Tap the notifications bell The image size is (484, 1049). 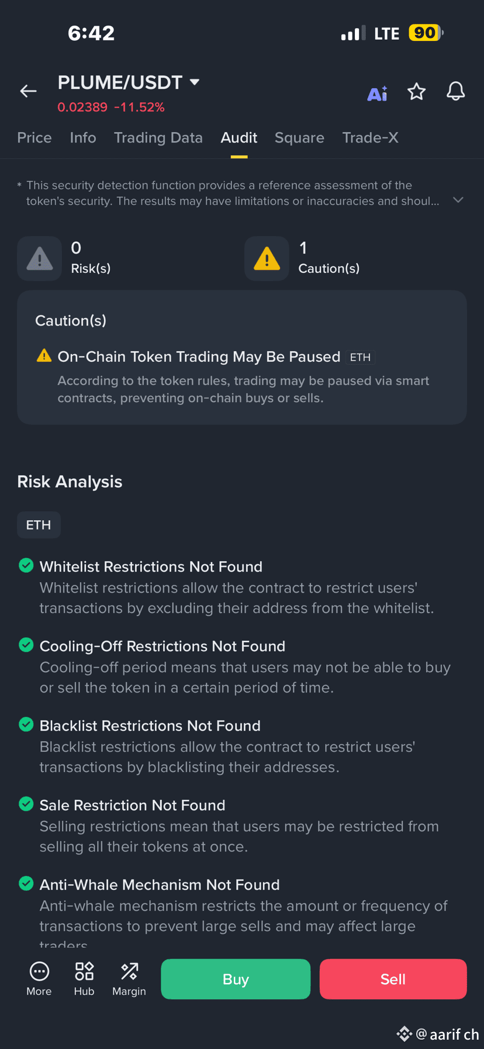[455, 91]
